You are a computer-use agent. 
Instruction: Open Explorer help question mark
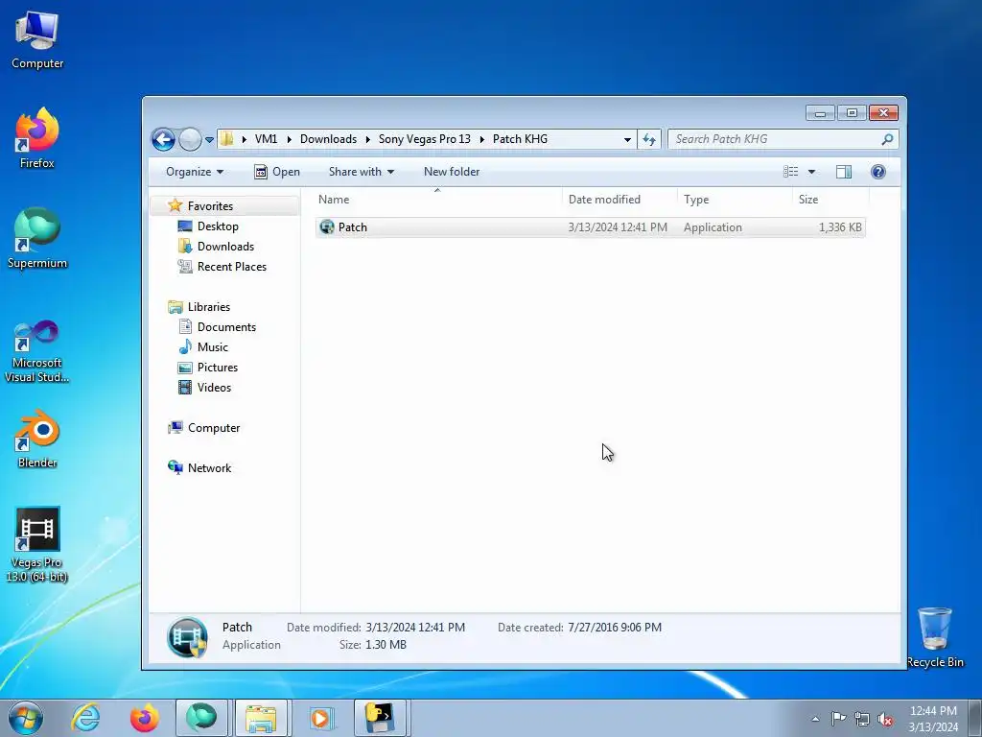878,172
